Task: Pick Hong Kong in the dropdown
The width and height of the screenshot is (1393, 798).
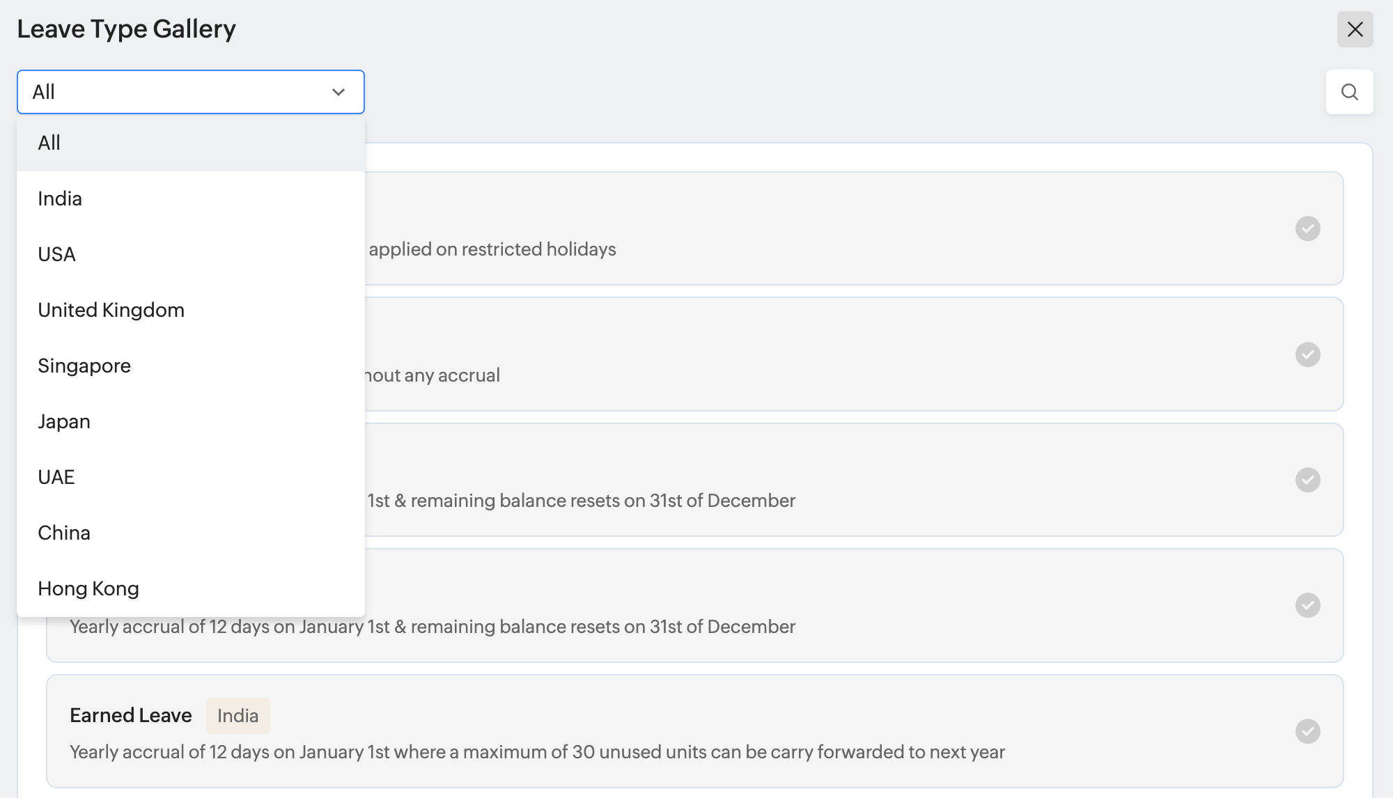Action: pyautogui.click(x=88, y=589)
